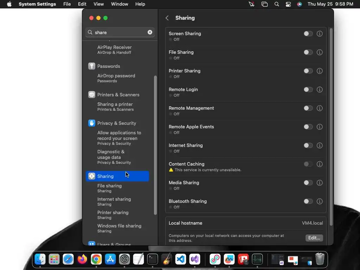Click the search field containing share
This screenshot has width=360, height=270.
tap(120, 32)
